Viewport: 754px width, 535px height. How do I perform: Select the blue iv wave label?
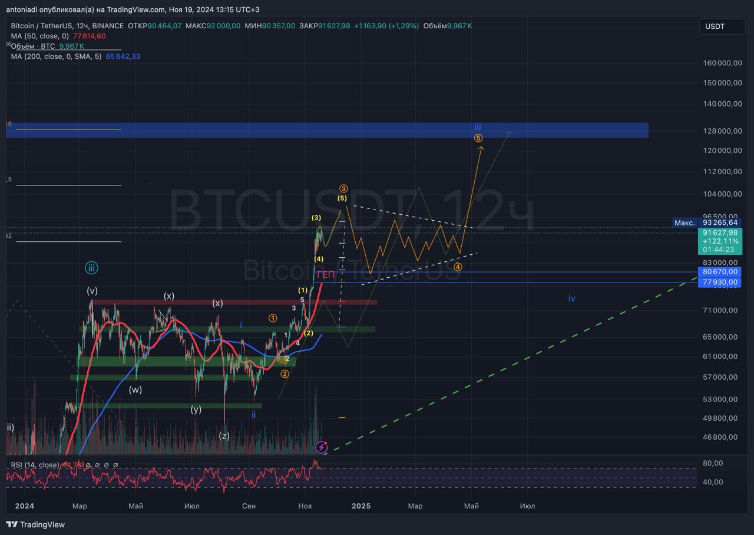click(572, 299)
